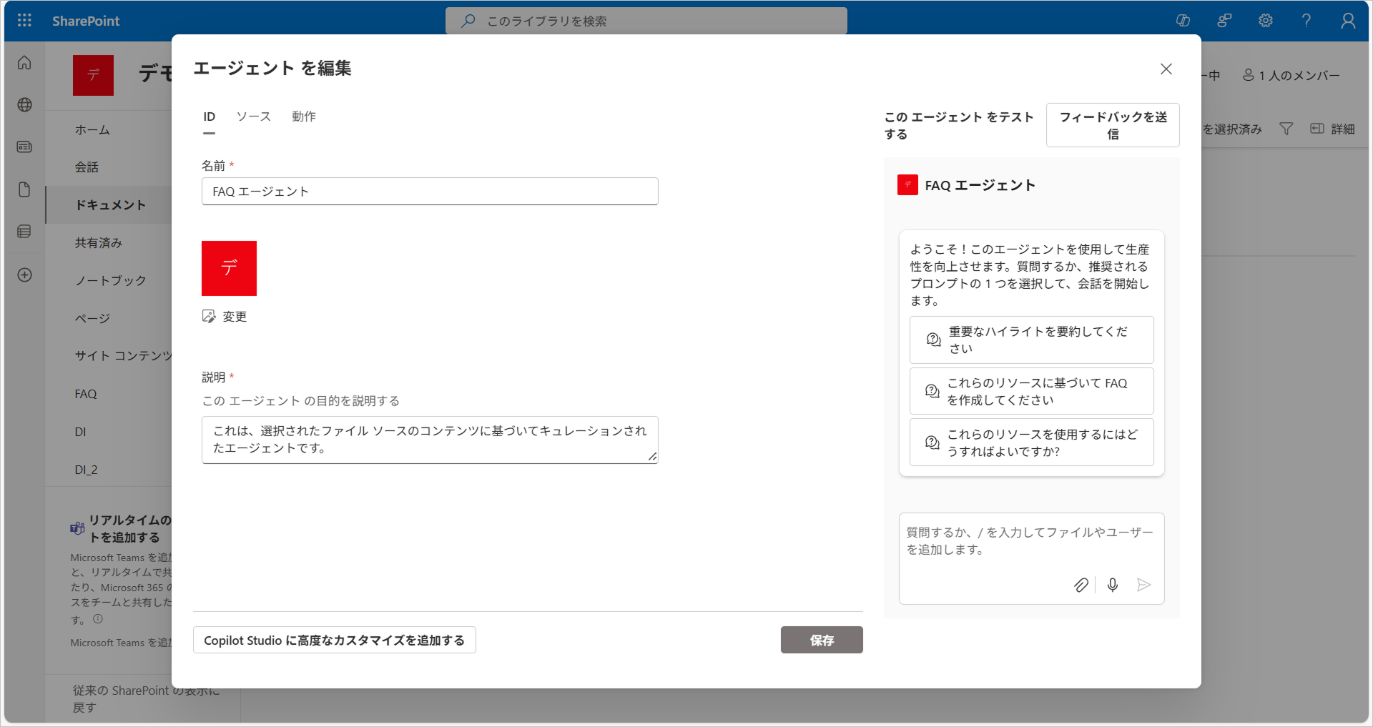Click the create plus icon in left rail

24,275
